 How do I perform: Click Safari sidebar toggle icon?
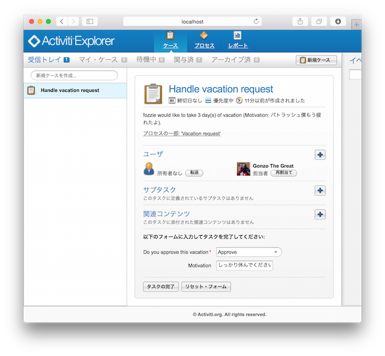pyautogui.click(x=90, y=22)
